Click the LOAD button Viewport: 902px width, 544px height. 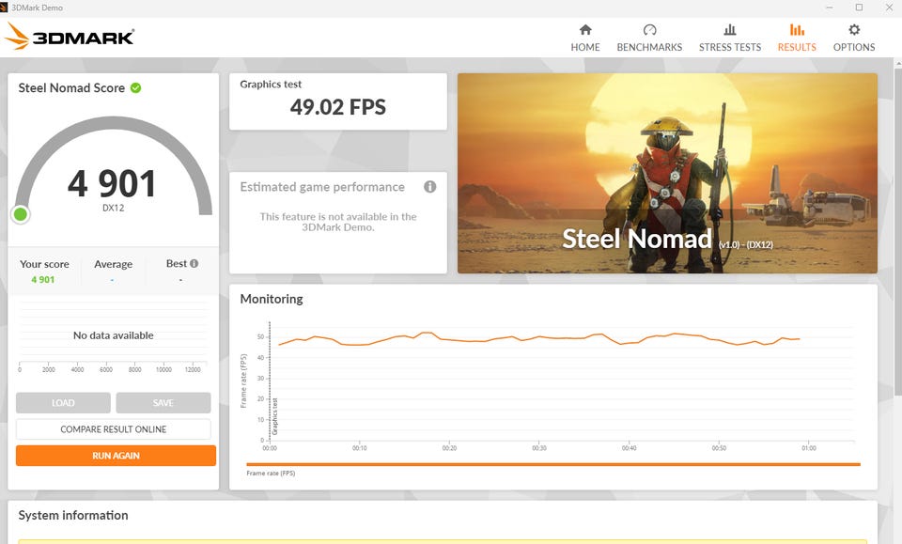63,402
